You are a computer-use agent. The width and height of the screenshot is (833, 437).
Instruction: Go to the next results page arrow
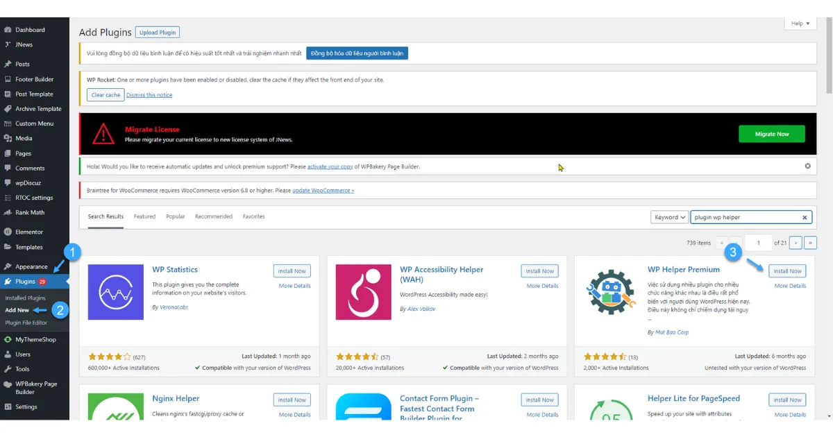coord(796,243)
